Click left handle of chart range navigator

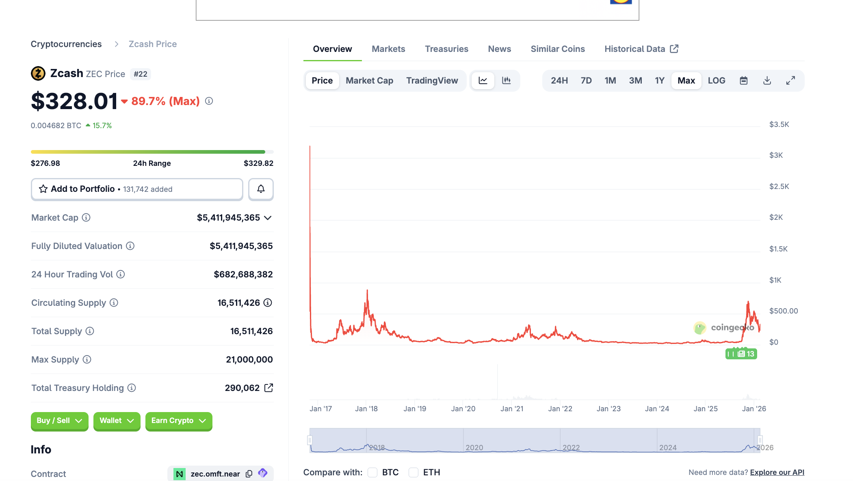[310, 440]
